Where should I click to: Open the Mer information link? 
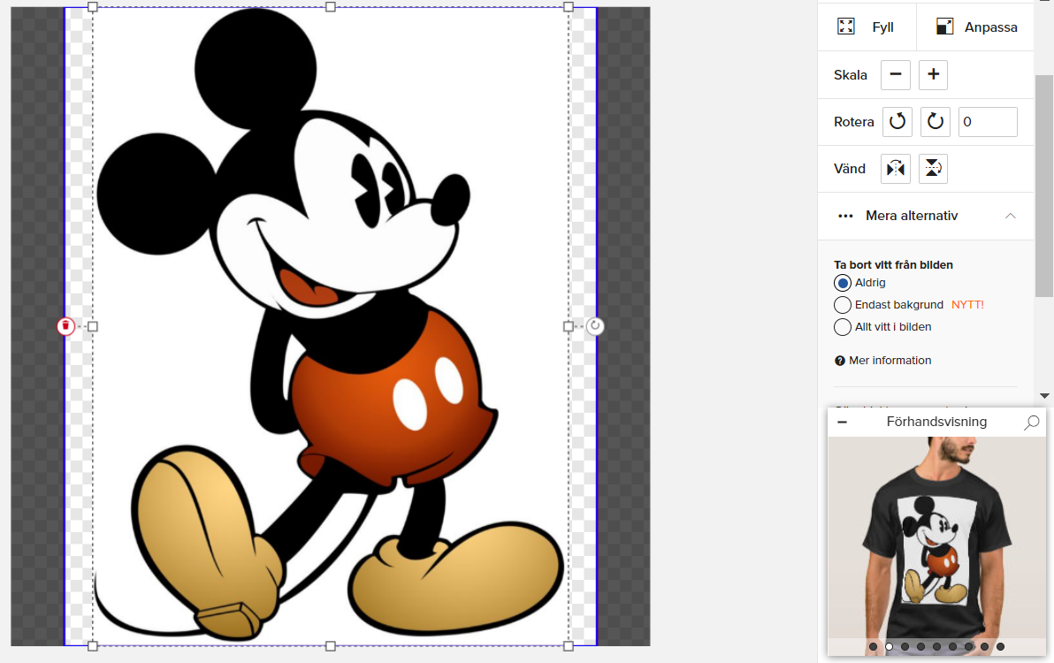point(890,361)
